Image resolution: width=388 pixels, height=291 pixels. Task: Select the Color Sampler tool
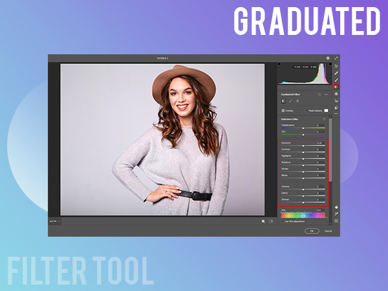[x=336, y=214]
